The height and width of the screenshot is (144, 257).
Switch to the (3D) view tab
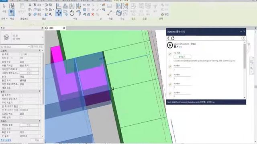51,28
